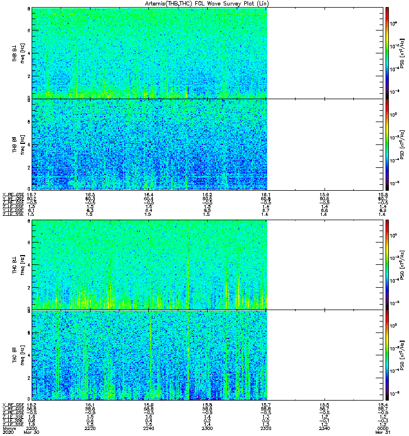409x436 pixels.
Task: Click the X_RE_GSE value 16.5 under THB panels
Action: point(90,195)
